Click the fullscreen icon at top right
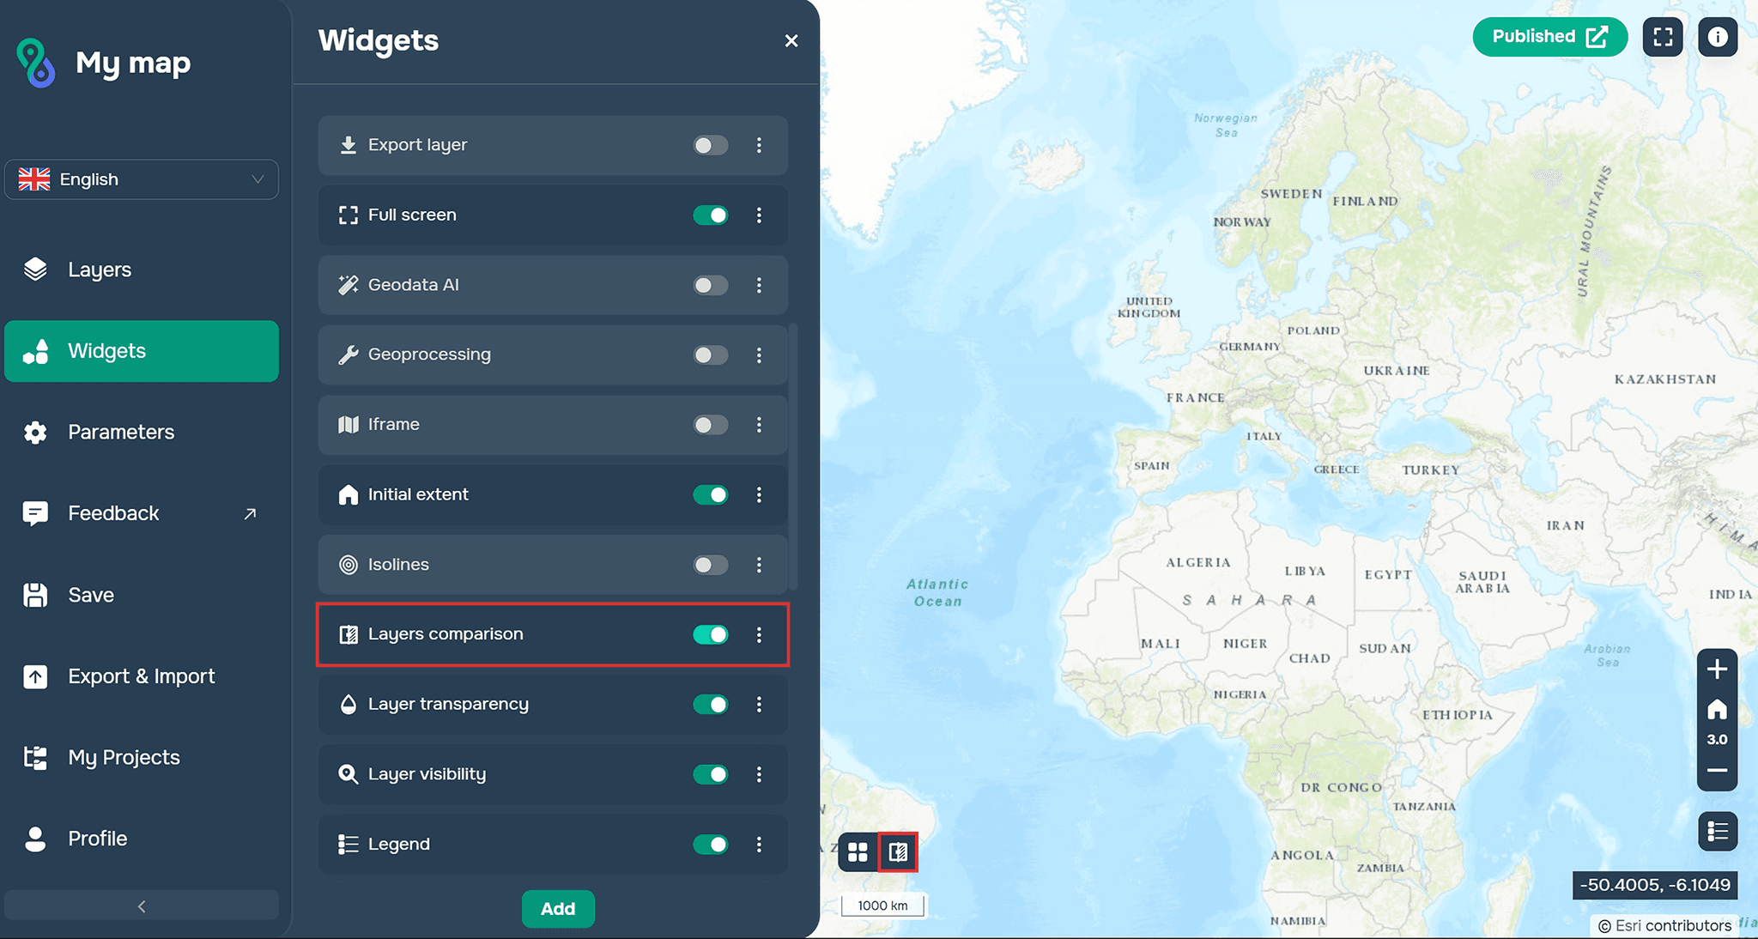The image size is (1758, 939). [x=1663, y=37]
